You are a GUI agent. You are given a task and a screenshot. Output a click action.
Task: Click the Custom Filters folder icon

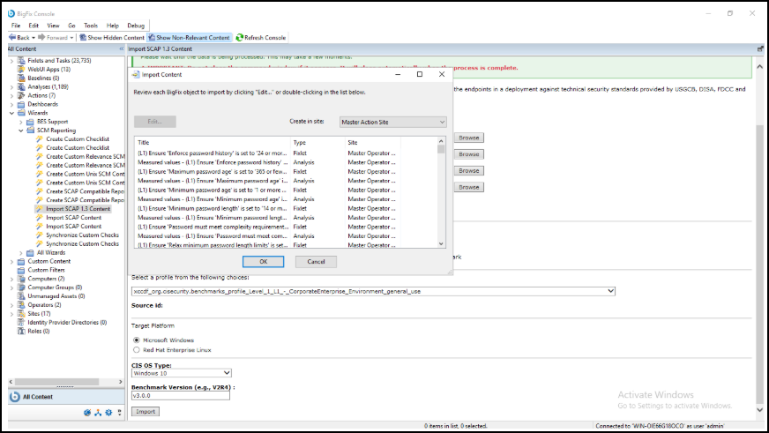coord(21,270)
